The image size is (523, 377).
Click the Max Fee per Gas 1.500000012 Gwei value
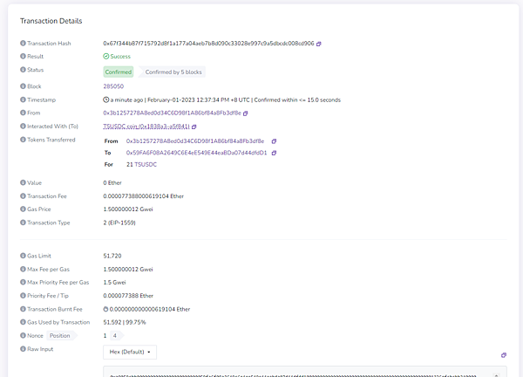tap(128, 269)
